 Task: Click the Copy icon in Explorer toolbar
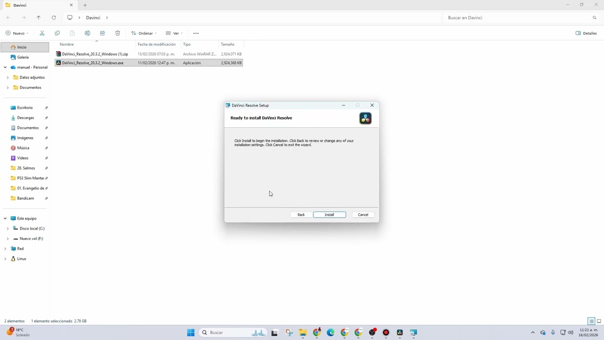point(57,33)
